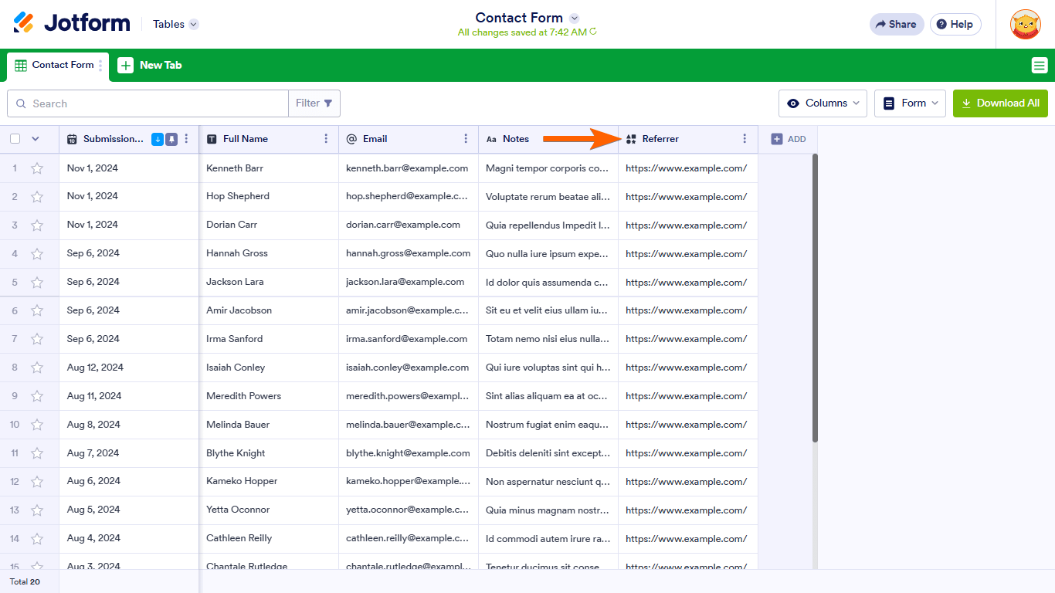Screen dimensions: 1055x593
Task: Toggle the select-all rows checkbox
Action: pyautogui.click(x=15, y=139)
